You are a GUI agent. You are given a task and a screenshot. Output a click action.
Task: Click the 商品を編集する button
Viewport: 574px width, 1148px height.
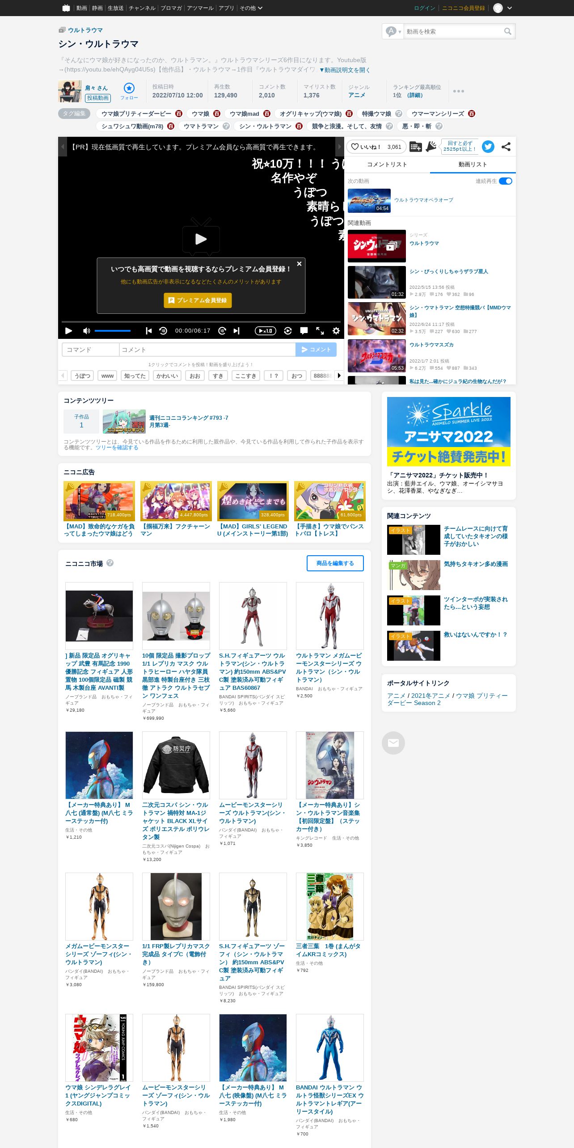click(335, 563)
